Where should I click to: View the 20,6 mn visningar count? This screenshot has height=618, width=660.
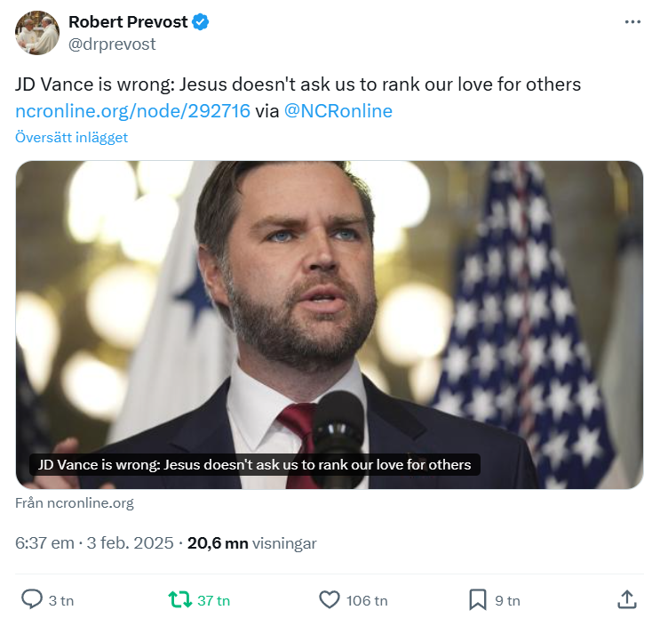pyautogui.click(x=251, y=543)
